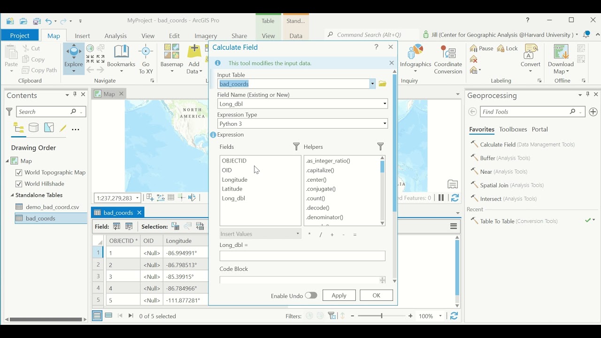
Task: Click the Command Search box
Action: (371, 35)
